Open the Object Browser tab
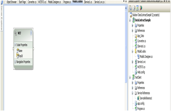Viewport: 171px width, 111px height. [11, 2]
